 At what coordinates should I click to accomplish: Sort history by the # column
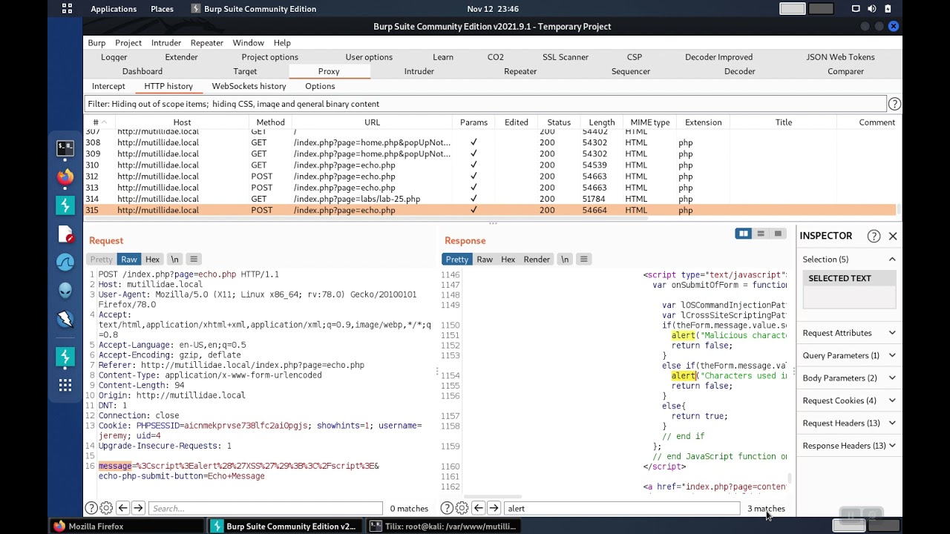pyautogui.click(x=99, y=122)
